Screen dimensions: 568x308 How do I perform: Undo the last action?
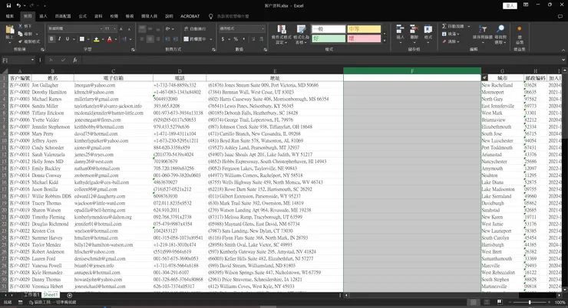18,5
